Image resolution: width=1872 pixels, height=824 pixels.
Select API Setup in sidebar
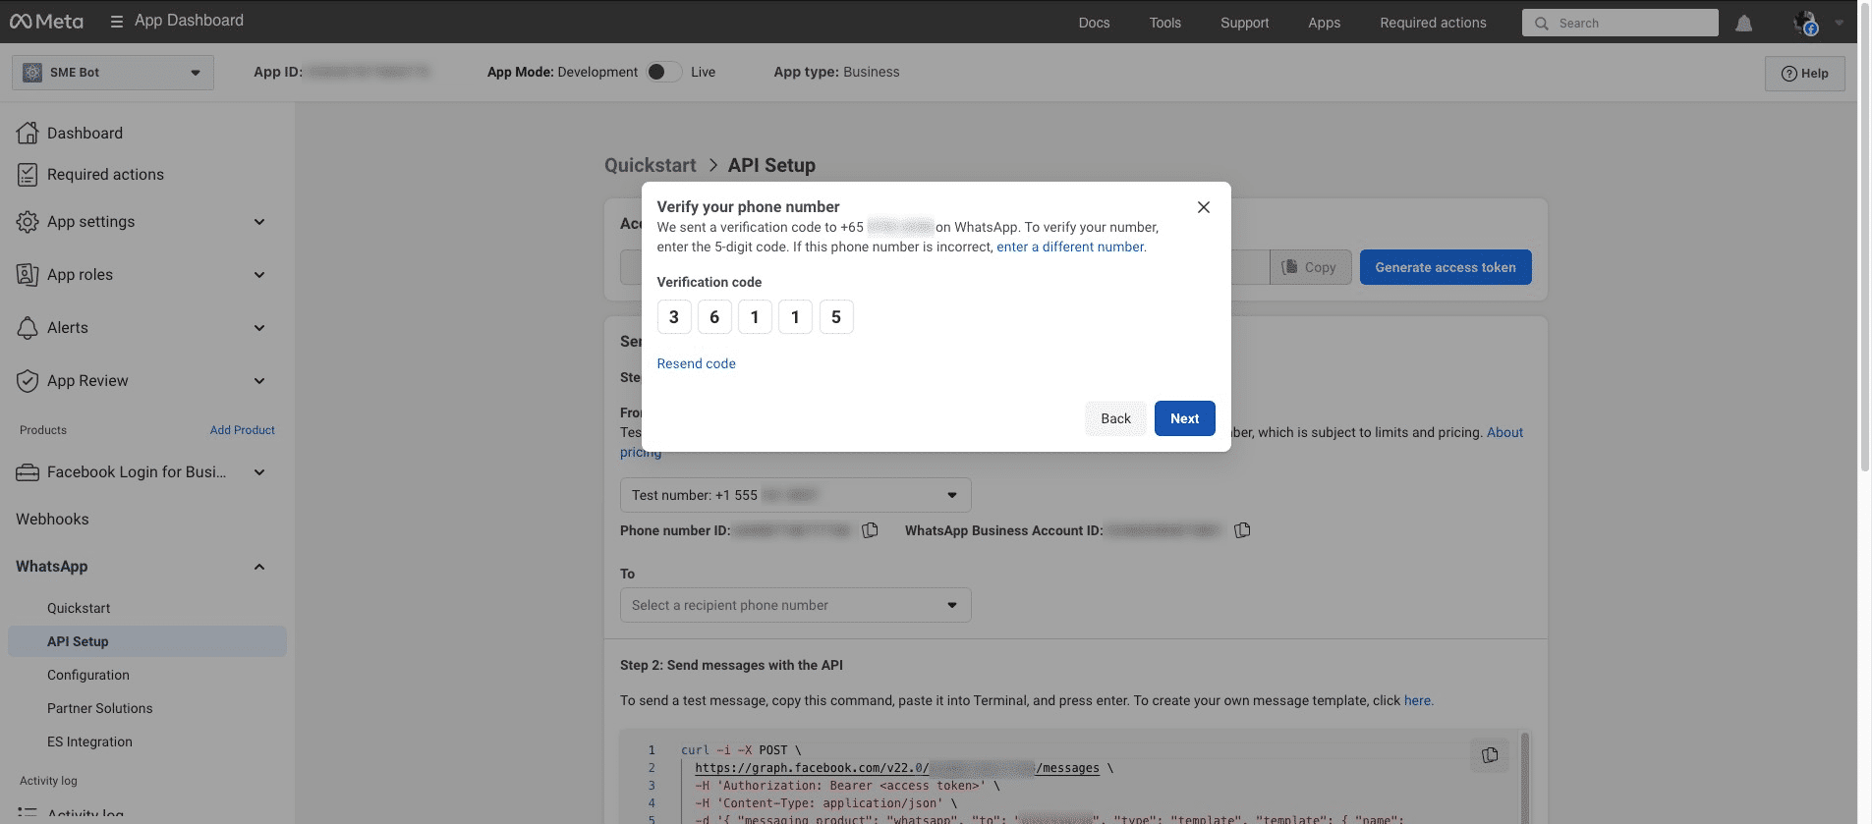point(147,641)
